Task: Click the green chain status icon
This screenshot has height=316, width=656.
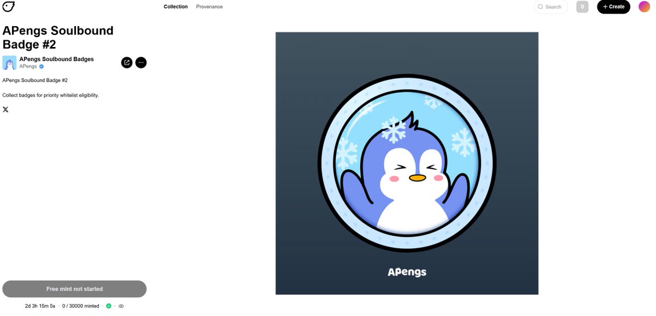Action: 108,306
